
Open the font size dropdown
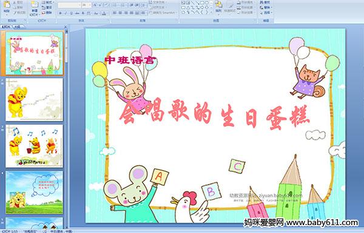90,5
